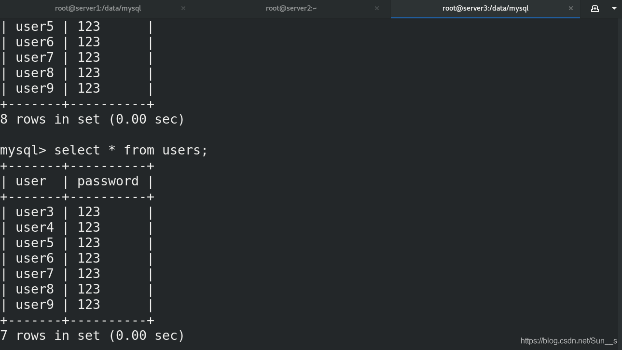Close the root@server3 tab
The width and height of the screenshot is (622, 350).
571,8
